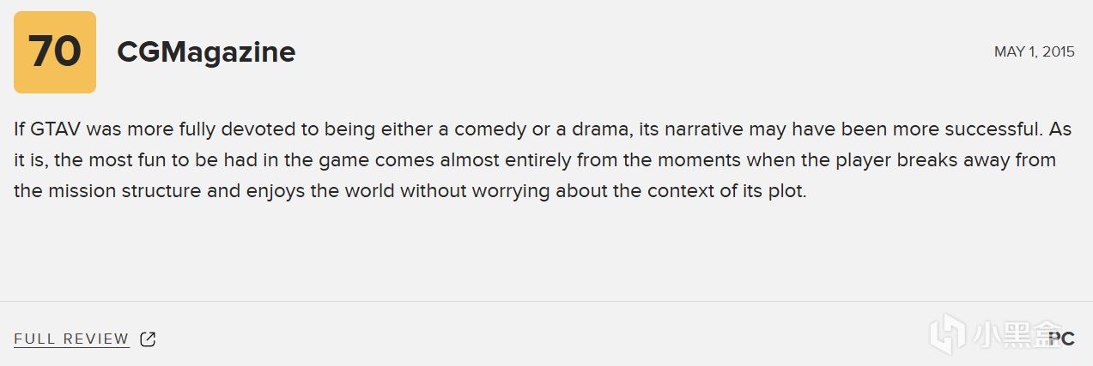Click the external link icon beside Full Review
Viewport: 1093px width, 366px height.
point(148,339)
